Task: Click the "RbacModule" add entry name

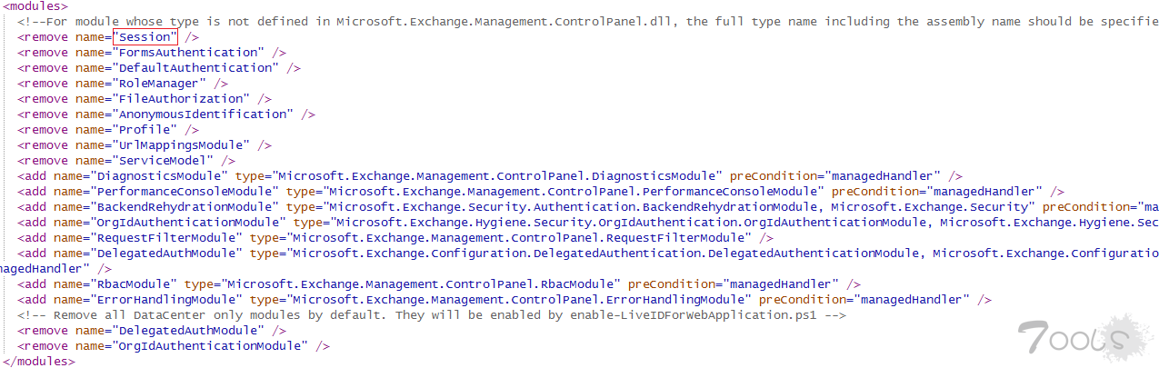Action: (x=134, y=284)
